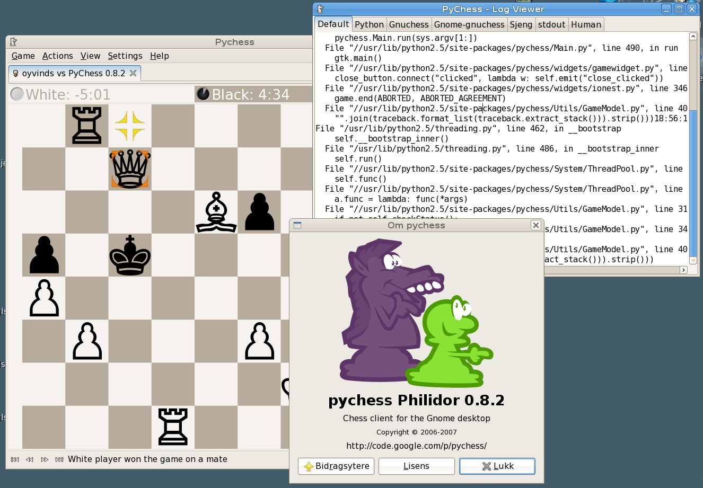Select the white pawn near the About dialog
The width and height of the screenshot is (703, 488).
259,341
